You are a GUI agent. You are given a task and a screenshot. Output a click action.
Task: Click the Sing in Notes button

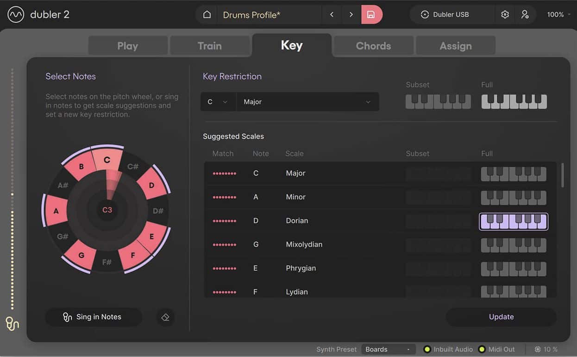[x=93, y=317]
